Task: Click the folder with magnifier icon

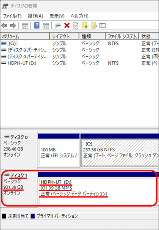Action: tap(94, 26)
